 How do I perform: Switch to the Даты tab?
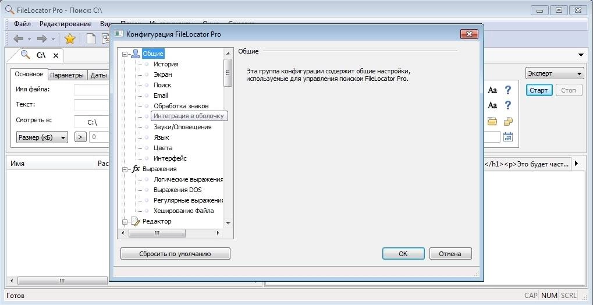(98, 75)
